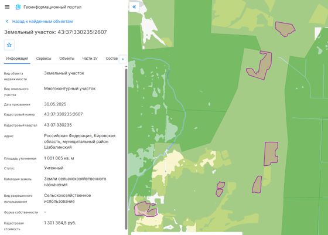Image resolution: width=328 pixels, height=235 pixels.
Task: Select the Состав tab
Action: 112,59
